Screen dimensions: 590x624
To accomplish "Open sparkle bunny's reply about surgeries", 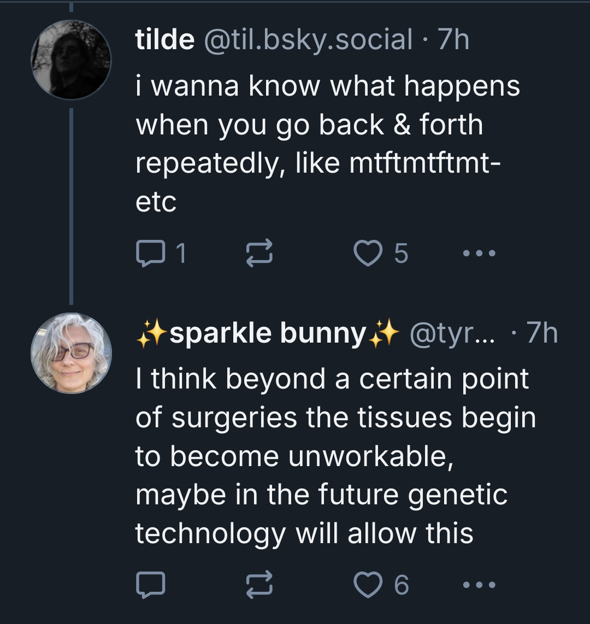I will tap(334, 456).
